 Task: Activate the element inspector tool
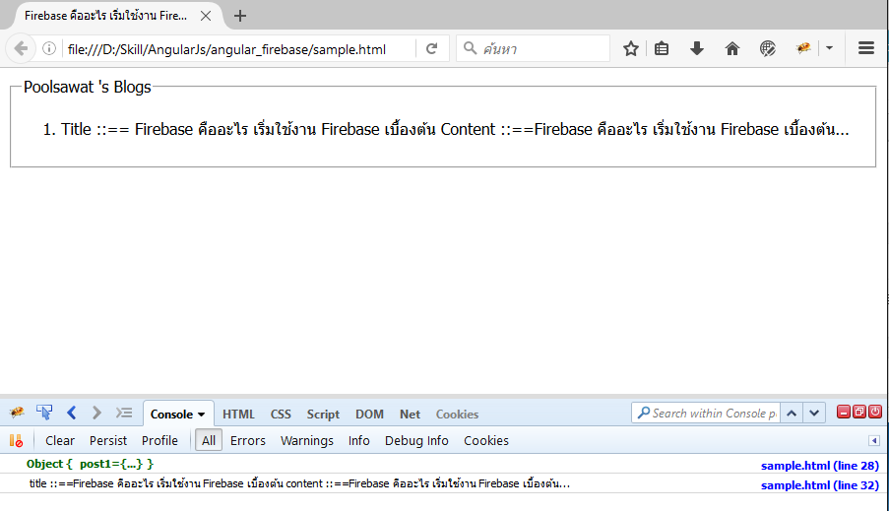point(44,413)
